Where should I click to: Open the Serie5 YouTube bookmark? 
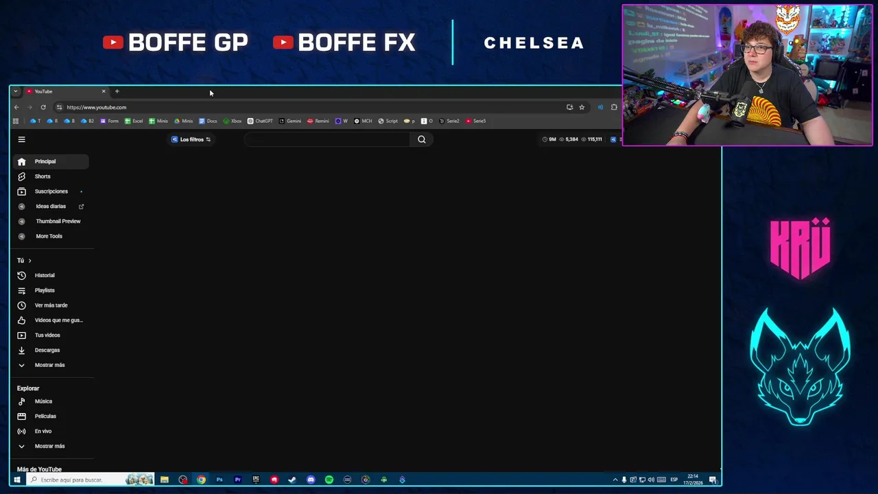coord(475,121)
